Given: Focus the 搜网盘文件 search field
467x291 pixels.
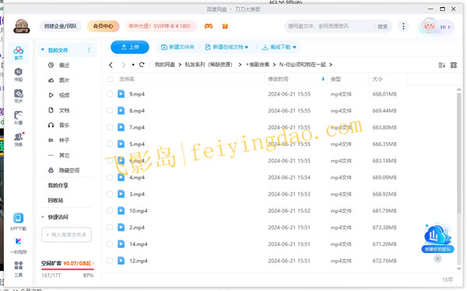Looking at the screenshot, I should pos(329,26).
